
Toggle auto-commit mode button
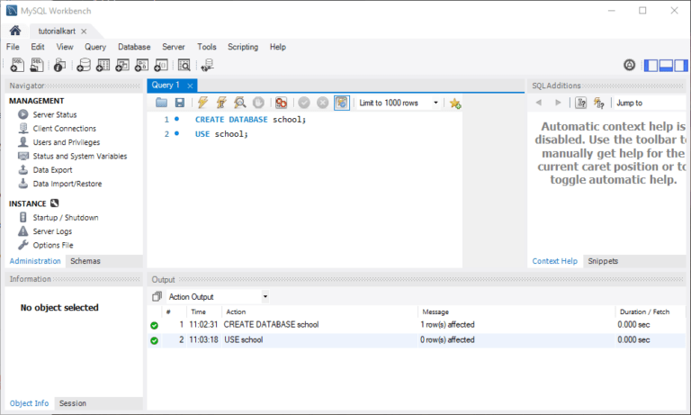click(342, 103)
